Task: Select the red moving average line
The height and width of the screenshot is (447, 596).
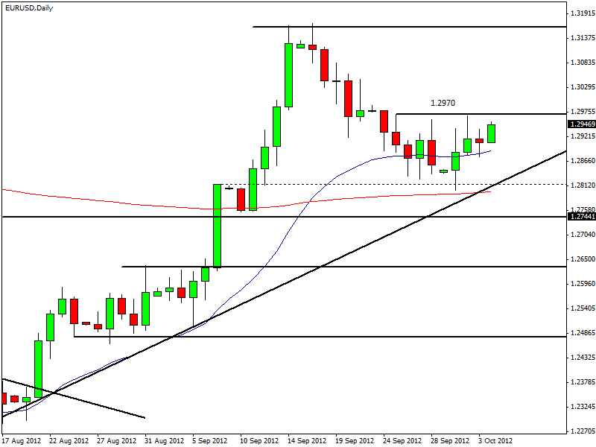Action: pyautogui.click(x=112, y=200)
